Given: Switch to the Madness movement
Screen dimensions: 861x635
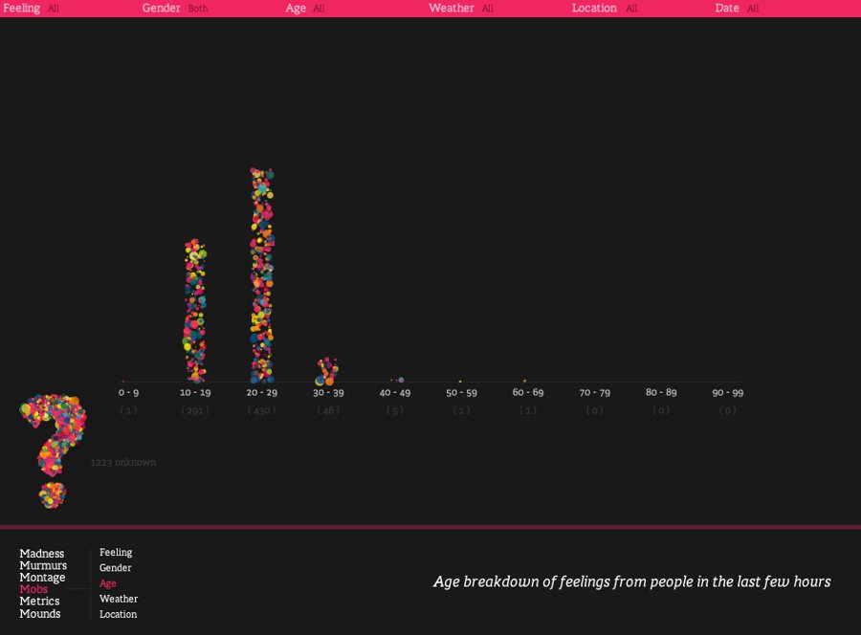Looking at the screenshot, I should tap(42, 553).
